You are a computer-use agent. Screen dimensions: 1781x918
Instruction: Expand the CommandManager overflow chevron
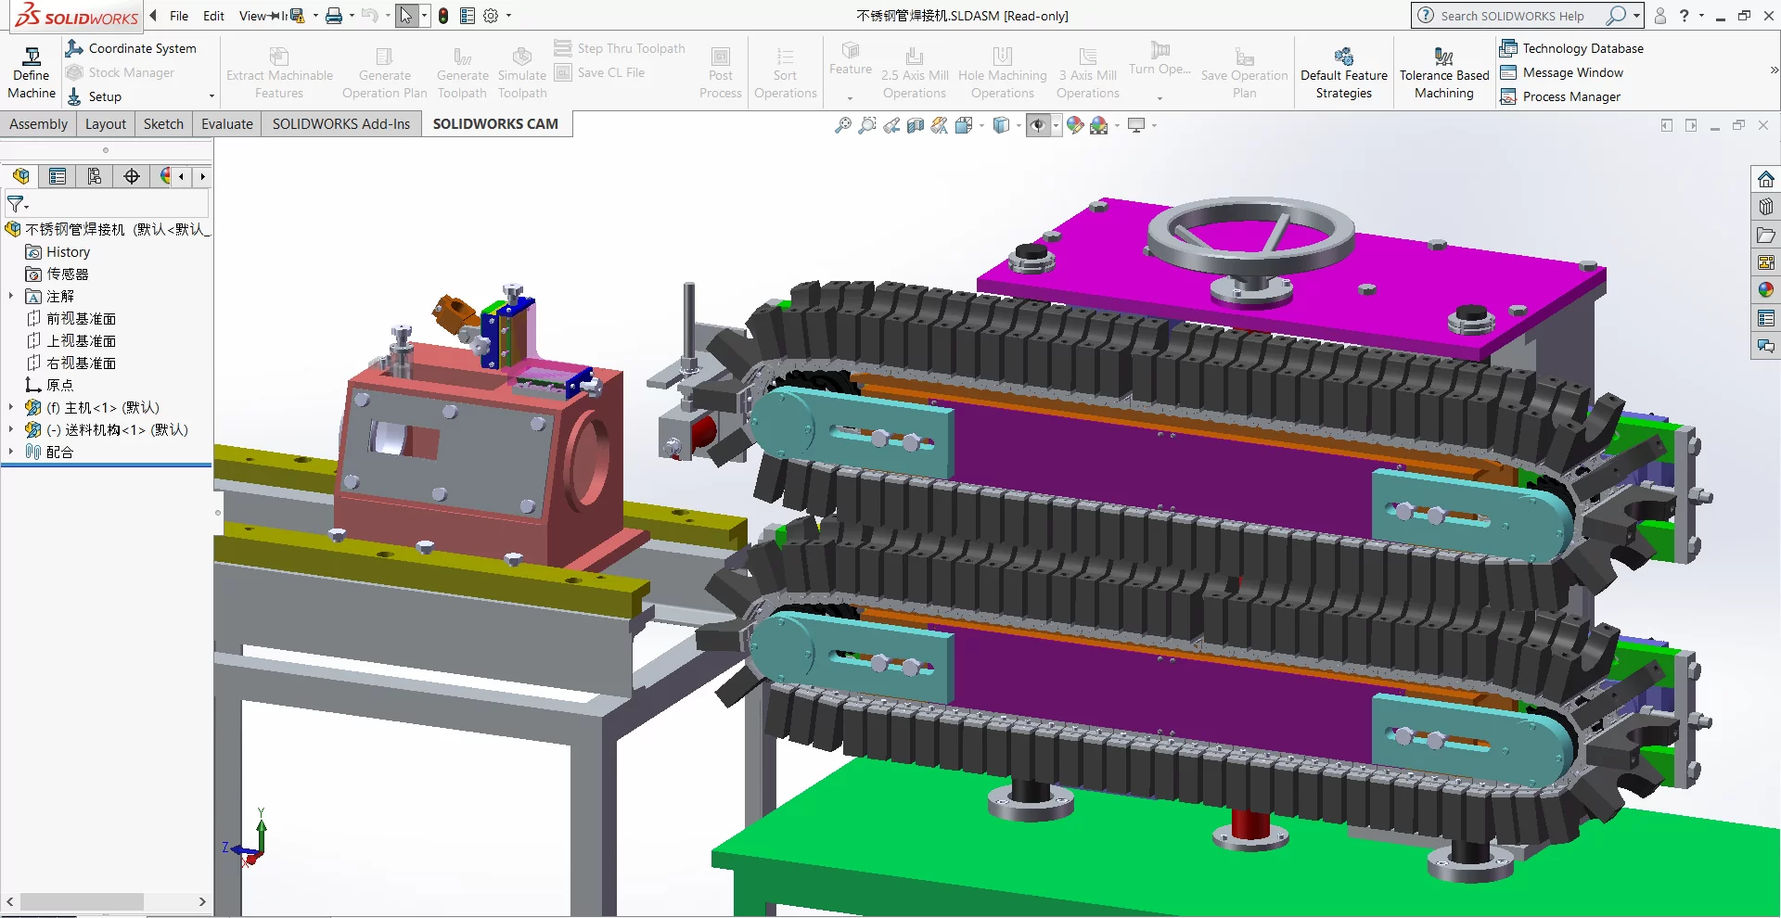(1774, 70)
